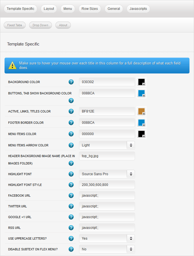Image resolution: width=194 pixels, height=256 pixels.
Task: Click the yellow warning triangle icon
Action: point(12,66)
